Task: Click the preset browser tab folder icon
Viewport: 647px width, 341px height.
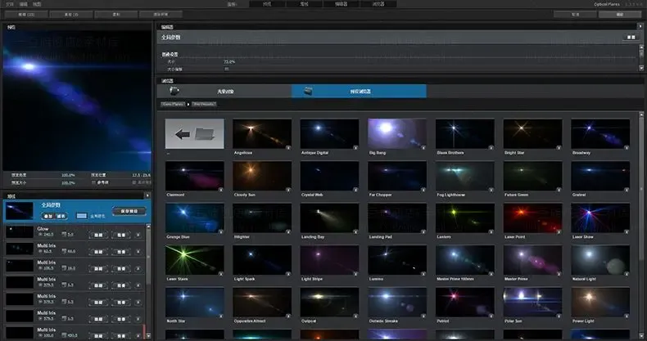Action: coord(307,92)
